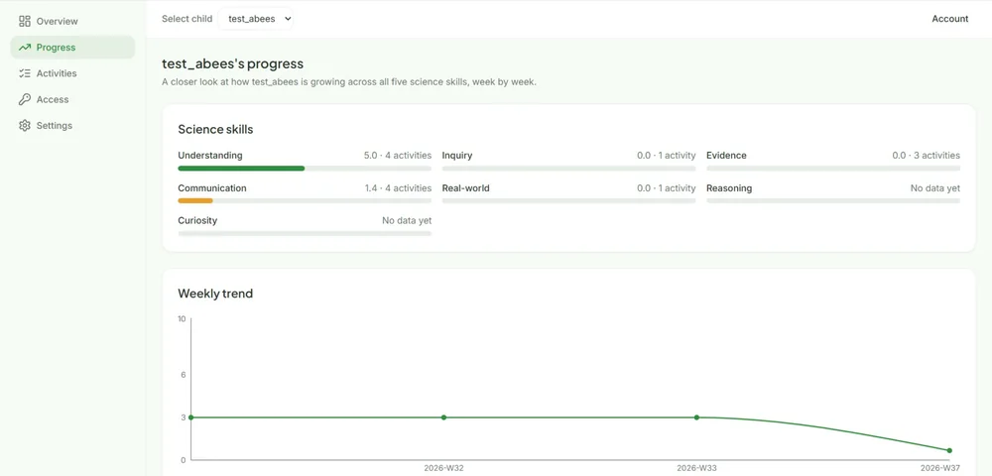Click the Real-world progress bar
Screen dimensions: 992x476
pyautogui.click(x=568, y=201)
